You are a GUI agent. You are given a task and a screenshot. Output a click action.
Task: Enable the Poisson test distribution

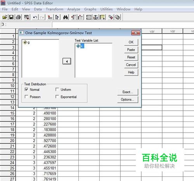[x=26, y=97]
